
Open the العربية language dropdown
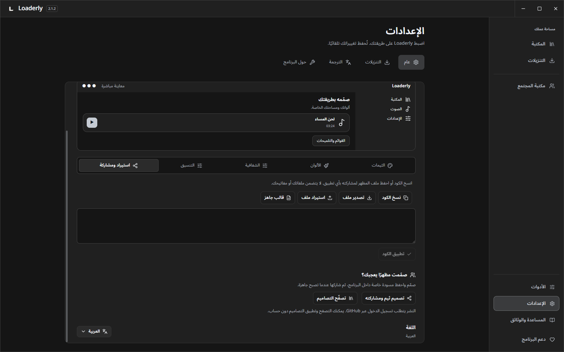click(94, 332)
